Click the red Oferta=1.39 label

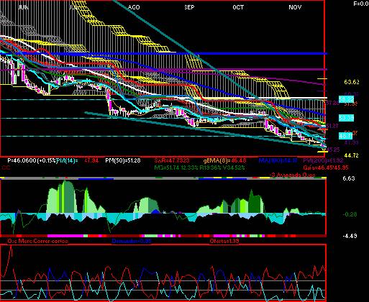pos(224,241)
